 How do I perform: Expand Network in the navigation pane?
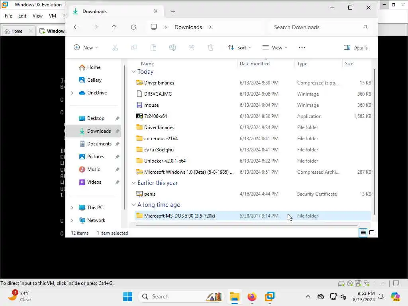point(72,220)
